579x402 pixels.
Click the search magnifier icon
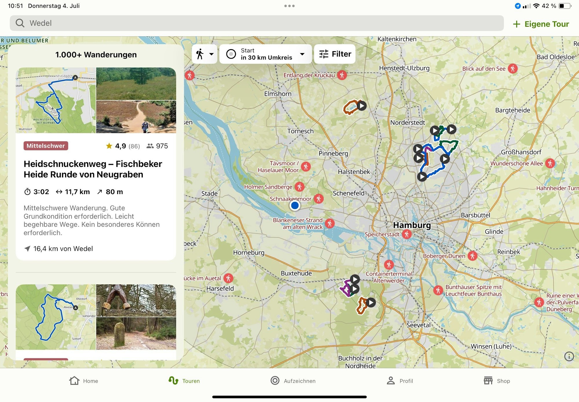(20, 23)
